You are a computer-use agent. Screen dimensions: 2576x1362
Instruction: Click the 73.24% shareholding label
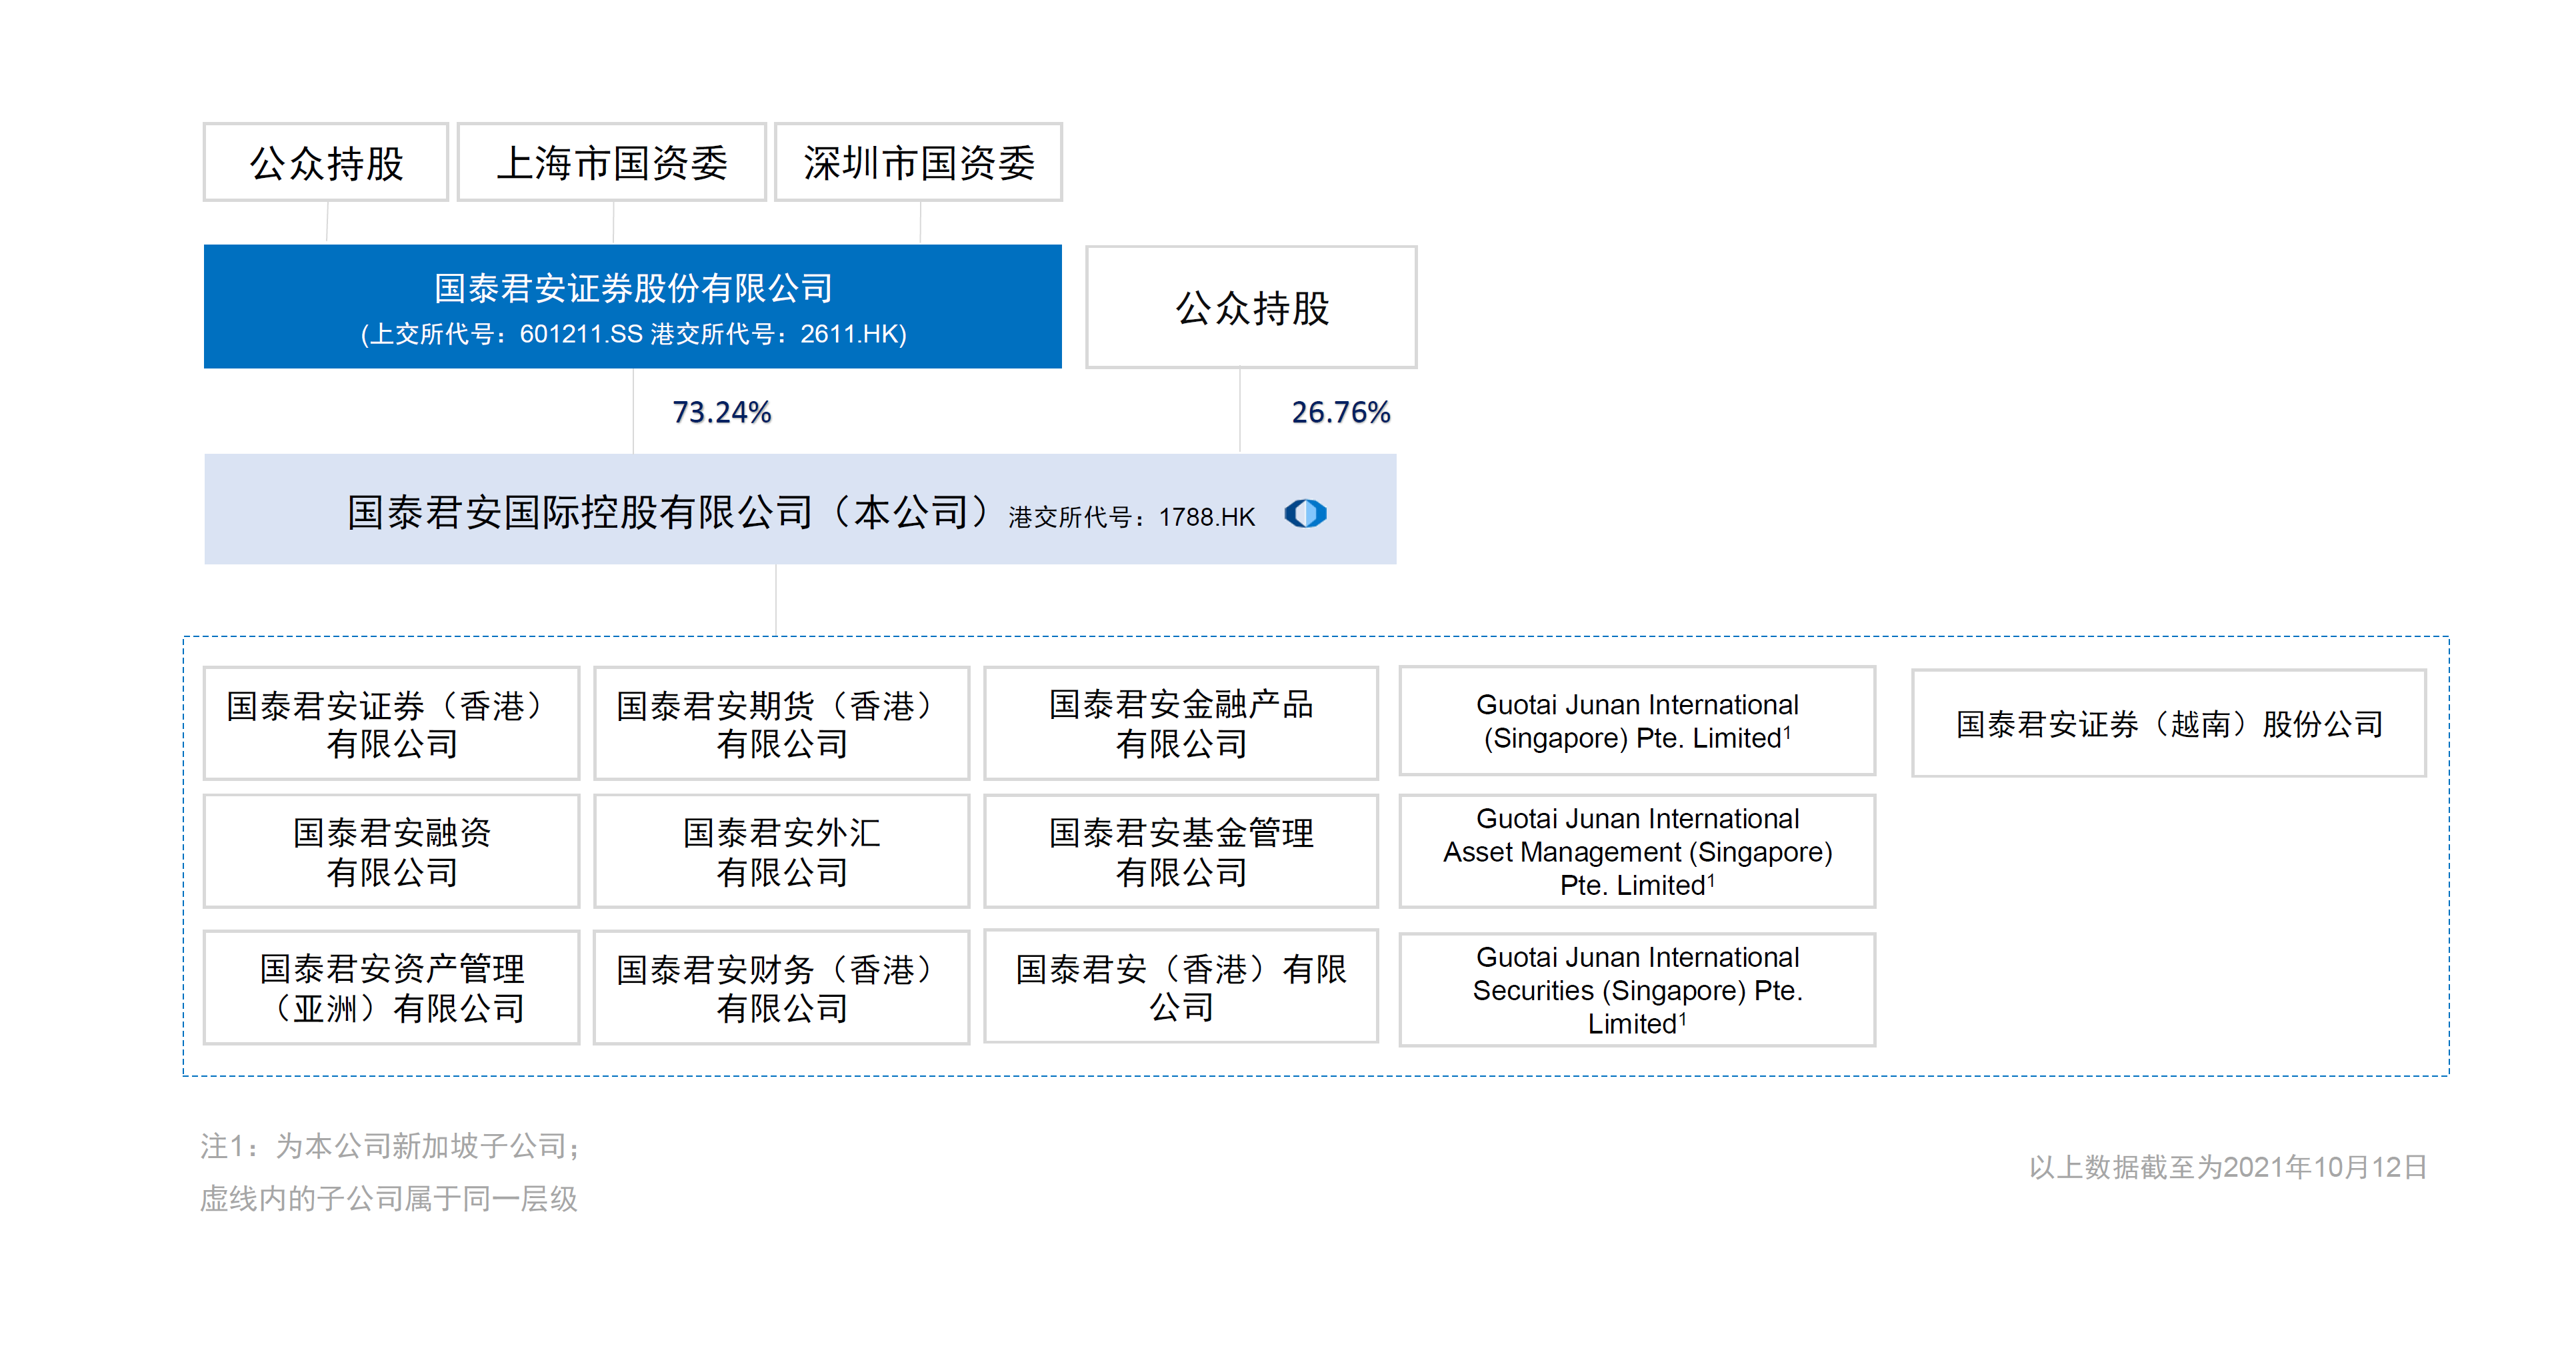pos(721,412)
